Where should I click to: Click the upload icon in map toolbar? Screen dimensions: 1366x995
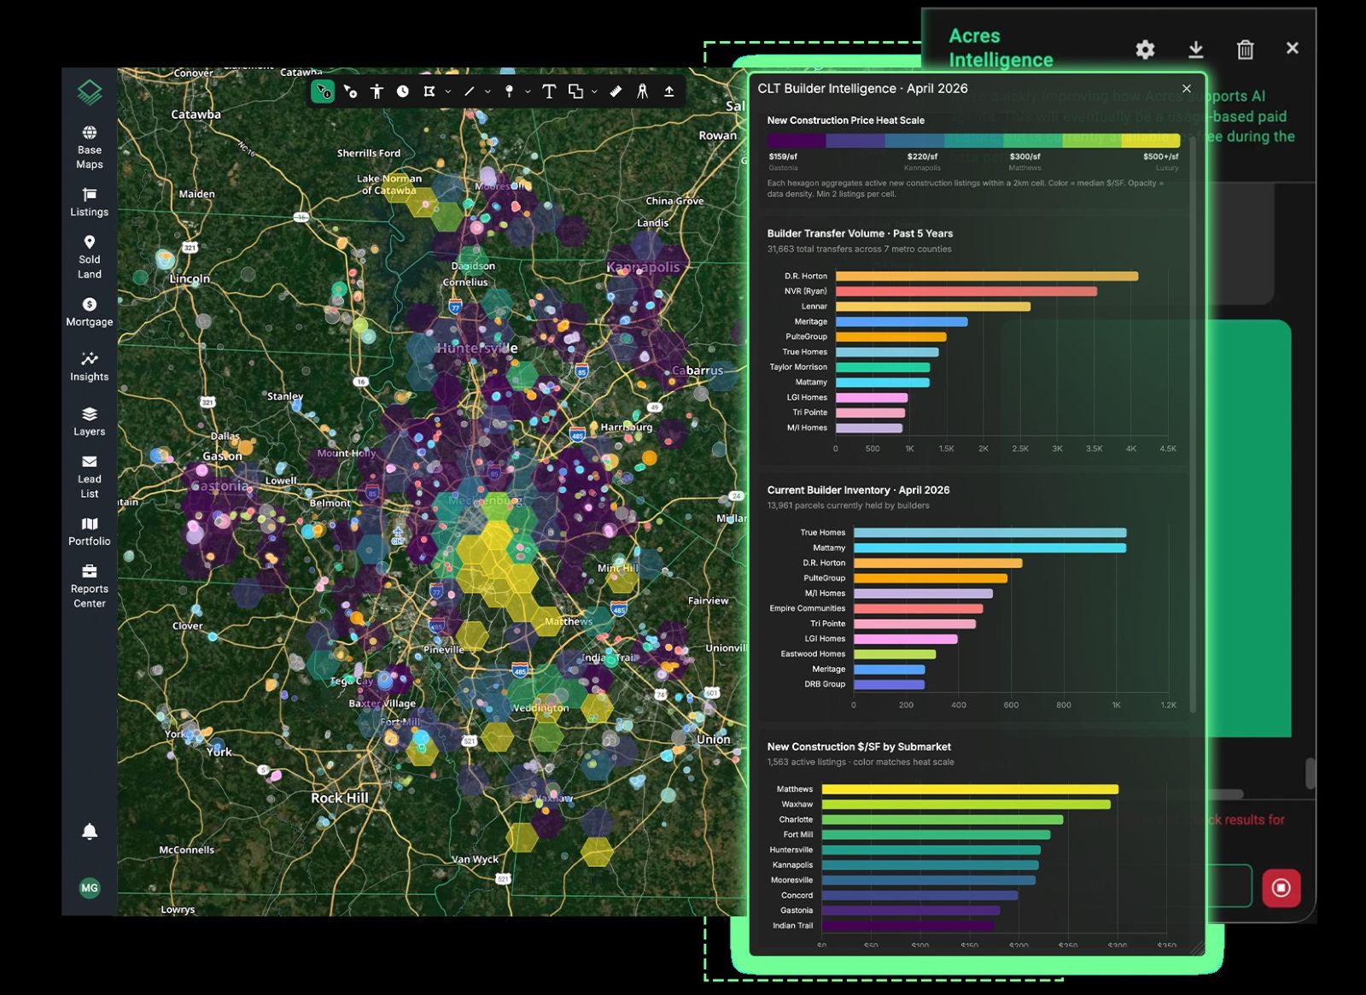[x=669, y=91]
